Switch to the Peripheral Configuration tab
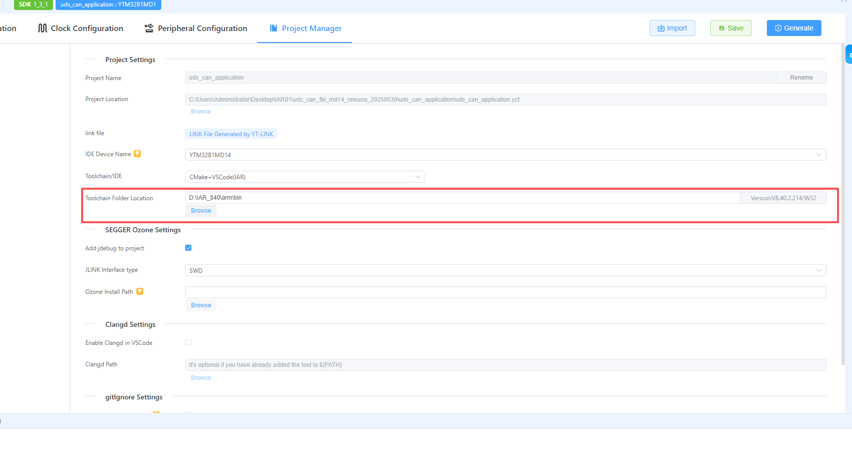 (x=202, y=29)
